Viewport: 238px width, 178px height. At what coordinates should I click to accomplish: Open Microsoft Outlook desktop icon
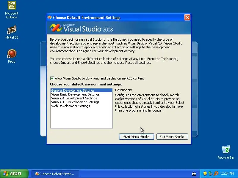12,10
